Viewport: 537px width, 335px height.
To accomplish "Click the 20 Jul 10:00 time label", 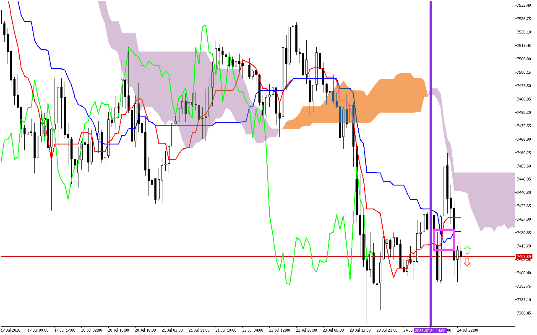I will pyautogui.click(x=119, y=330).
